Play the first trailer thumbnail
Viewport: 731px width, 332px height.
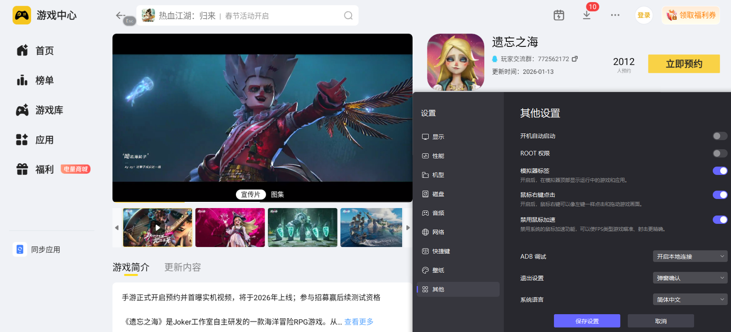pyautogui.click(x=158, y=228)
